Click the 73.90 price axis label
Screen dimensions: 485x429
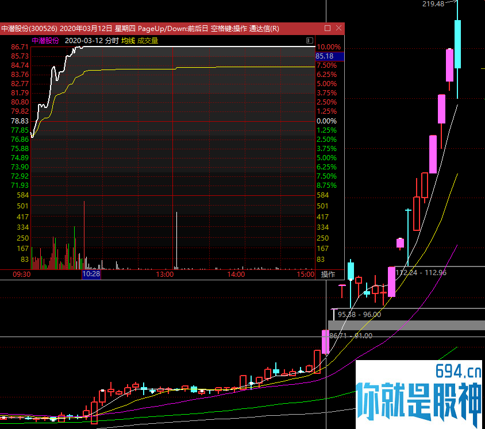[x=20, y=167]
